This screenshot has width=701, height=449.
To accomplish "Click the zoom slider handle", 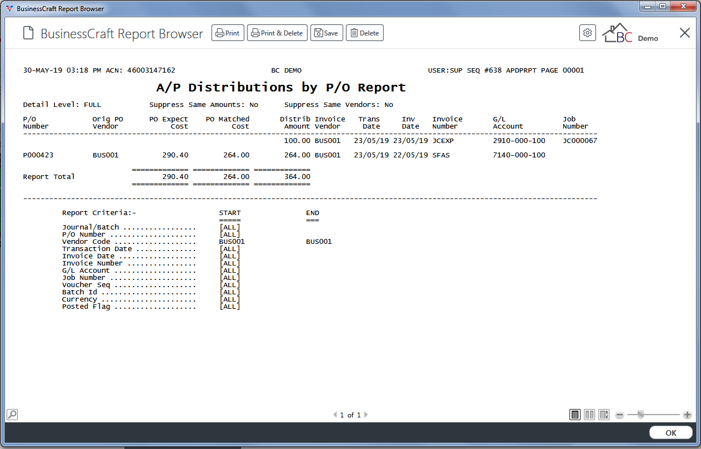I will pyautogui.click(x=640, y=415).
